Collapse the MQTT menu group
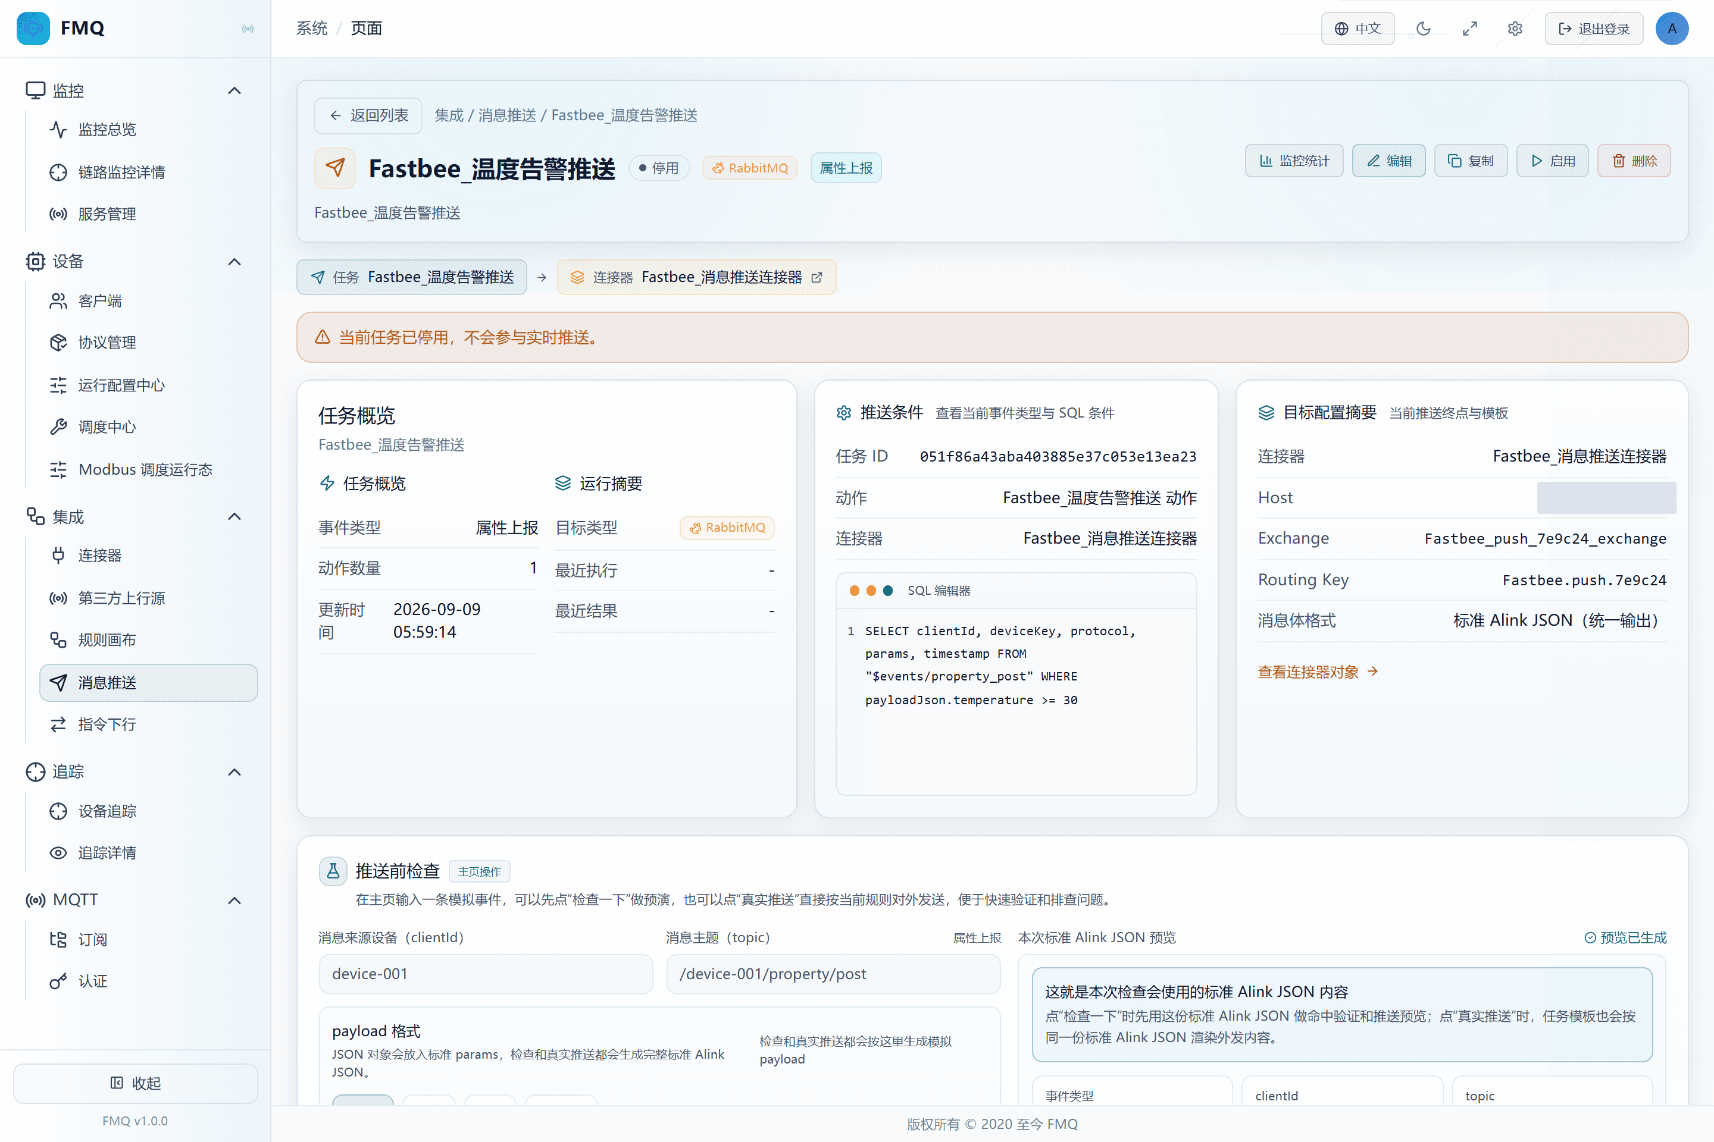 click(x=234, y=900)
